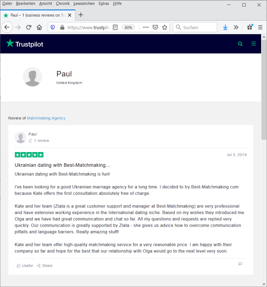Bookmark this page with the star icon
The image size is (267, 287).
point(165,27)
